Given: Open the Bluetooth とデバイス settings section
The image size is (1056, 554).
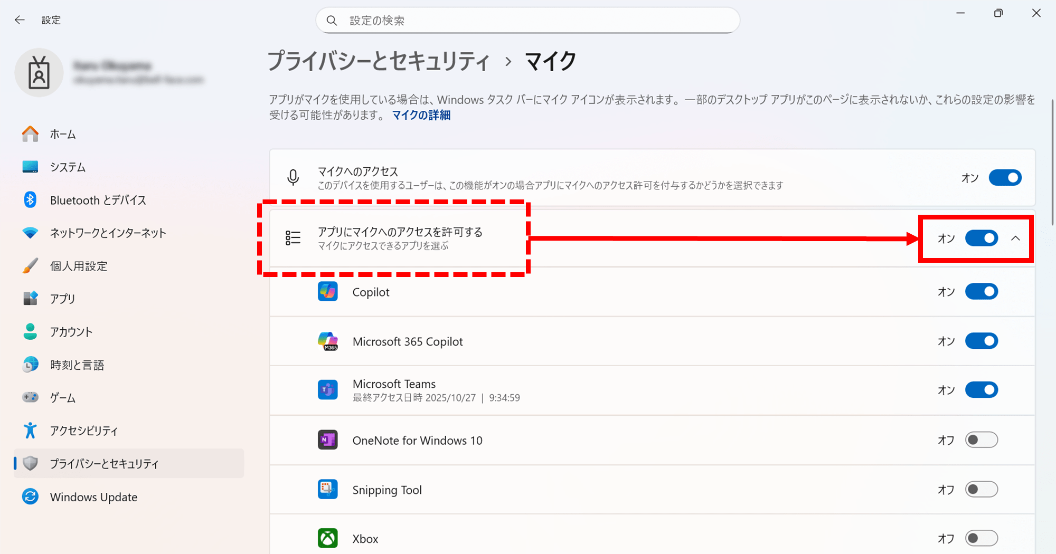Looking at the screenshot, I should (x=98, y=200).
